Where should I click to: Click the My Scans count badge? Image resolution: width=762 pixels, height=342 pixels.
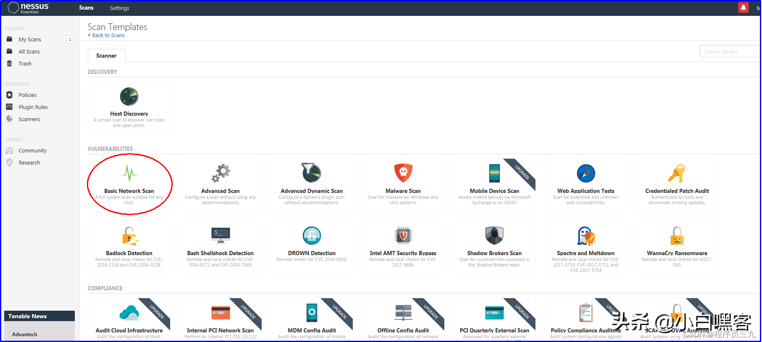[x=70, y=39]
